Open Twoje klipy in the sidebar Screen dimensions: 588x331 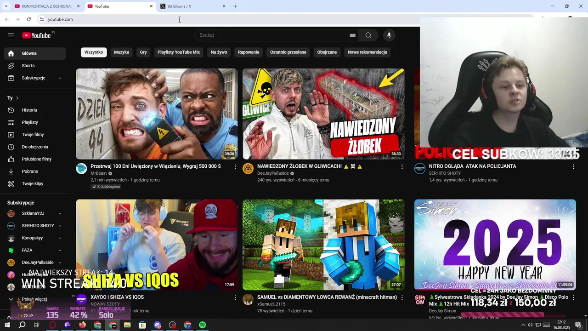pyautogui.click(x=35, y=184)
